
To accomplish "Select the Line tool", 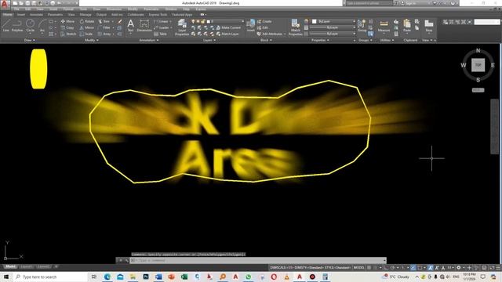I will [6, 25].
